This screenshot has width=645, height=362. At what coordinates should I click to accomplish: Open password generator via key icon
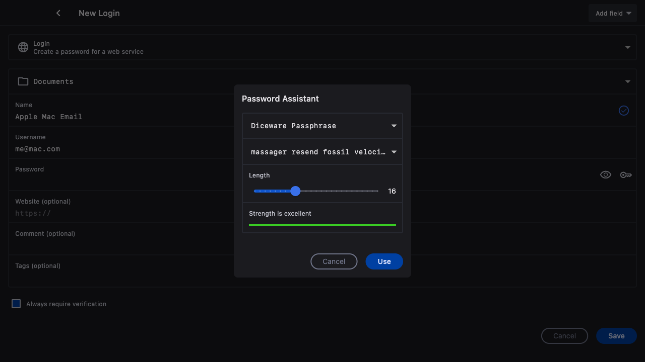pos(626,175)
